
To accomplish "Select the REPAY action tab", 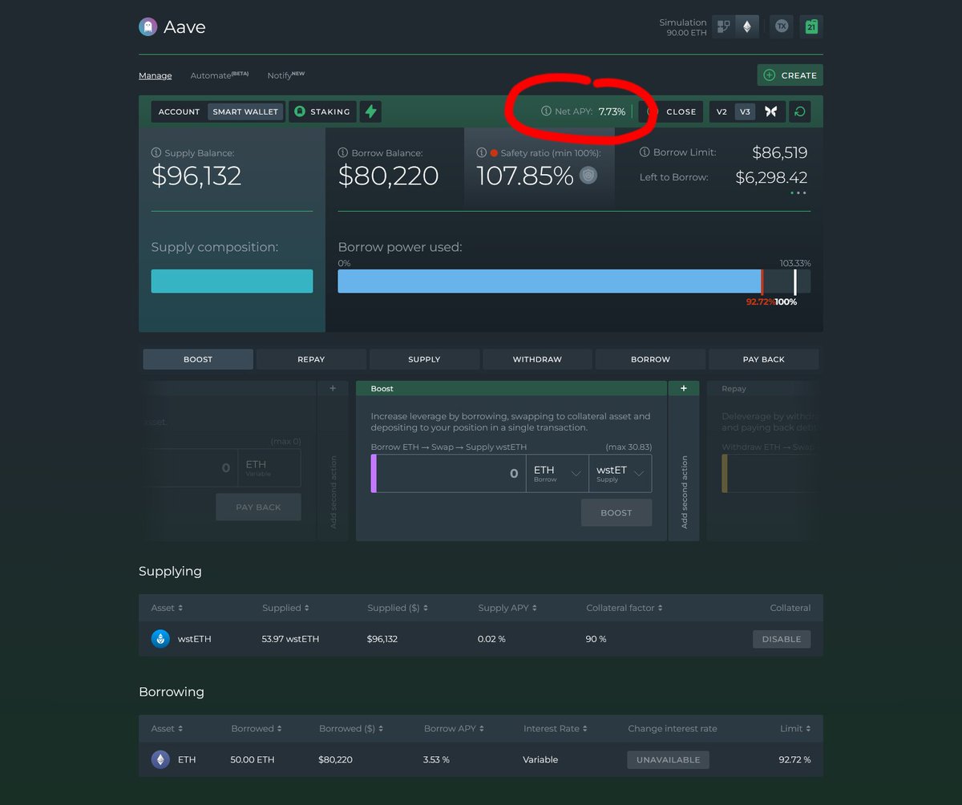I will 311,359.
